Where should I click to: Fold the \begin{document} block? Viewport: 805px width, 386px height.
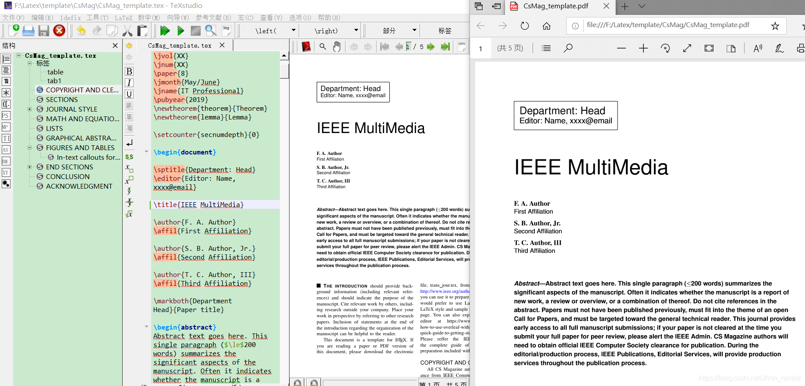[147, 152]
